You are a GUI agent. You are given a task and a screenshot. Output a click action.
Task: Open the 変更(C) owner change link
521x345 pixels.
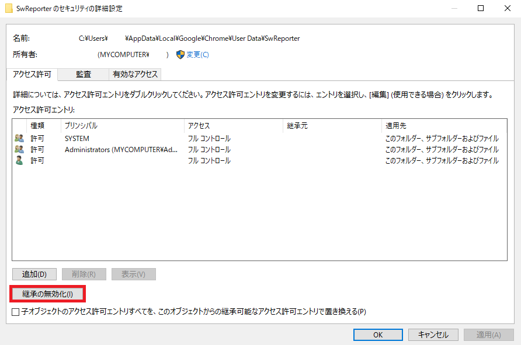pyautogui.click(x=197, y=55)
